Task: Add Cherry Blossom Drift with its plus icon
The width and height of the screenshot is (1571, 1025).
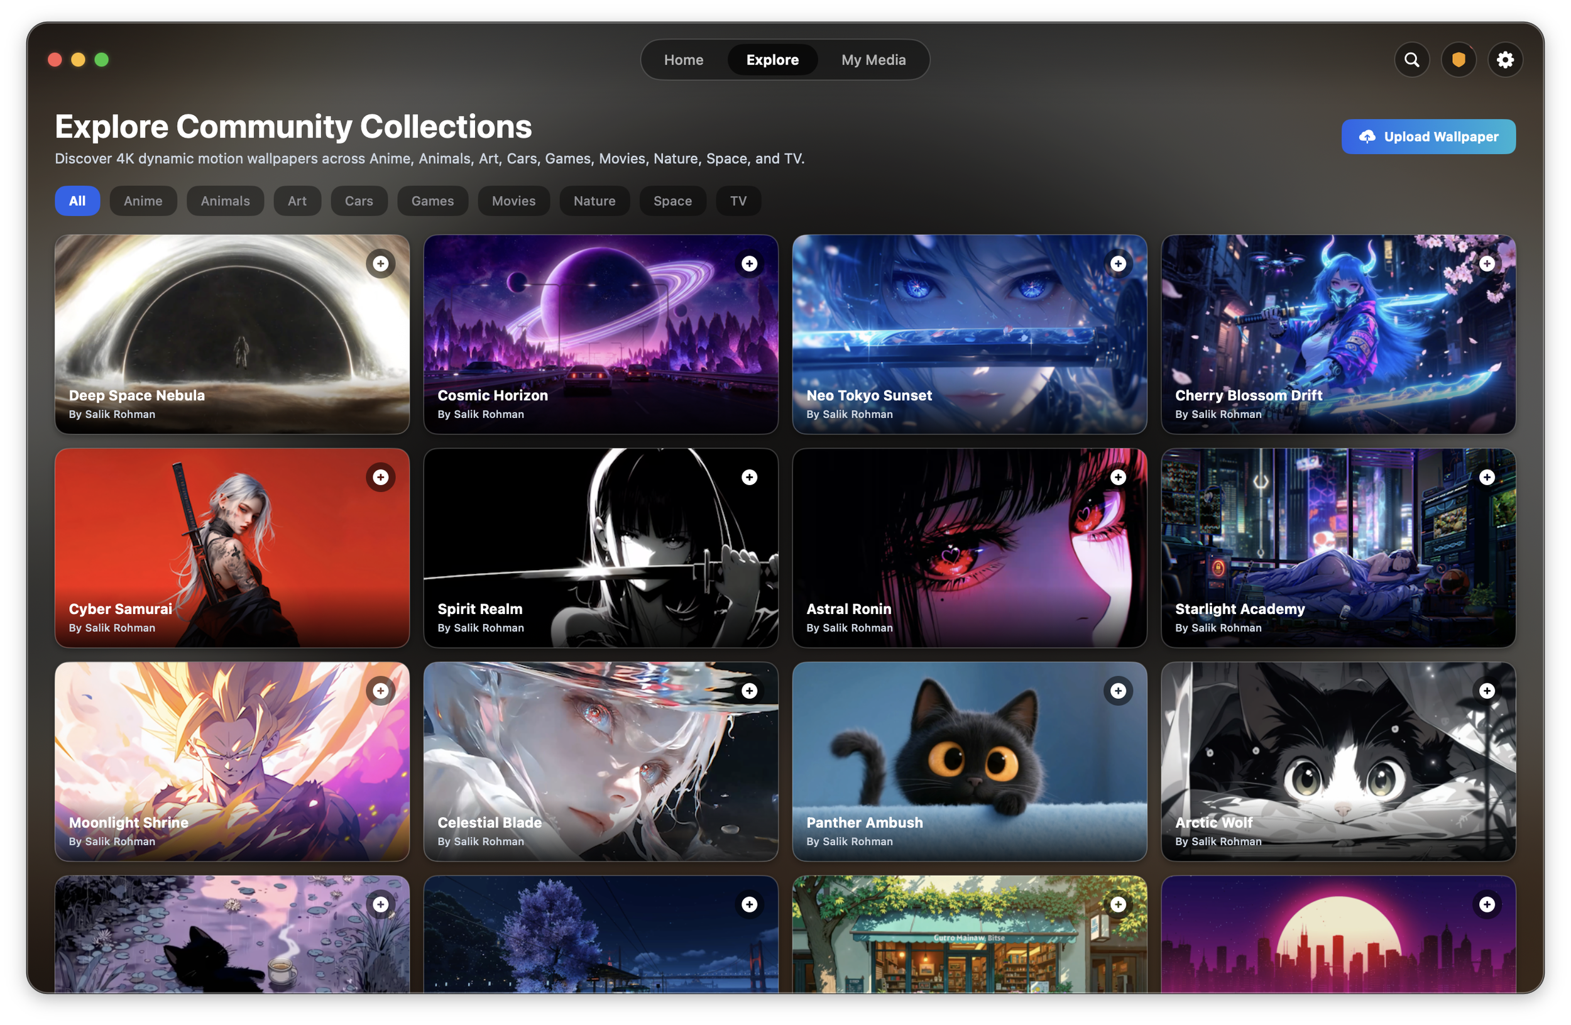Action: (x=1487, y=263)
